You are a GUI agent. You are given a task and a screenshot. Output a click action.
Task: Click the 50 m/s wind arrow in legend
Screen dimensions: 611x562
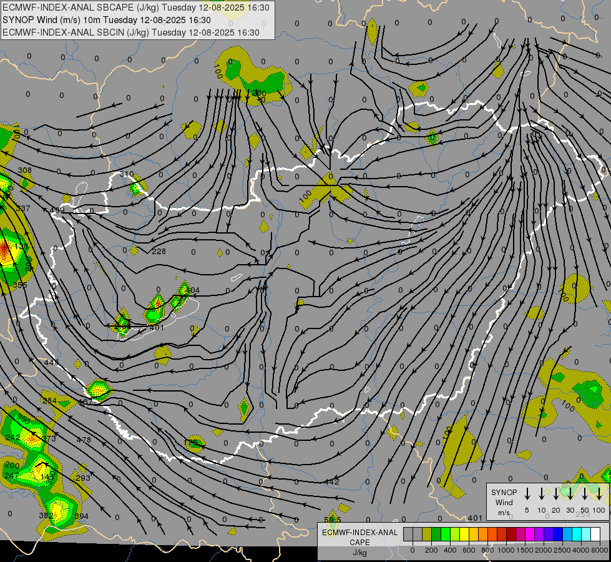585,494
